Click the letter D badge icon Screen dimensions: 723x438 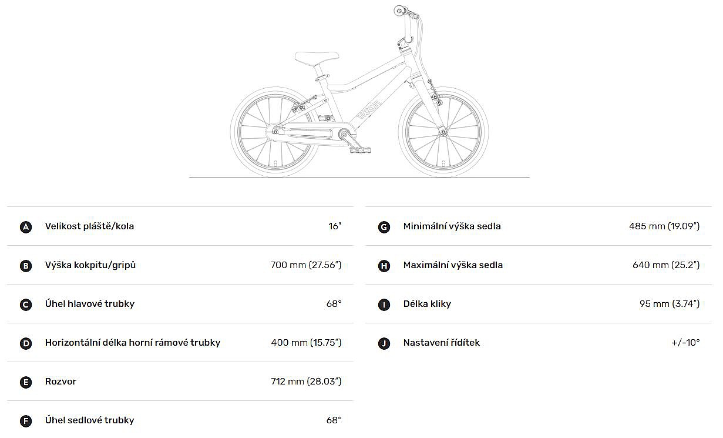(26, 343)
